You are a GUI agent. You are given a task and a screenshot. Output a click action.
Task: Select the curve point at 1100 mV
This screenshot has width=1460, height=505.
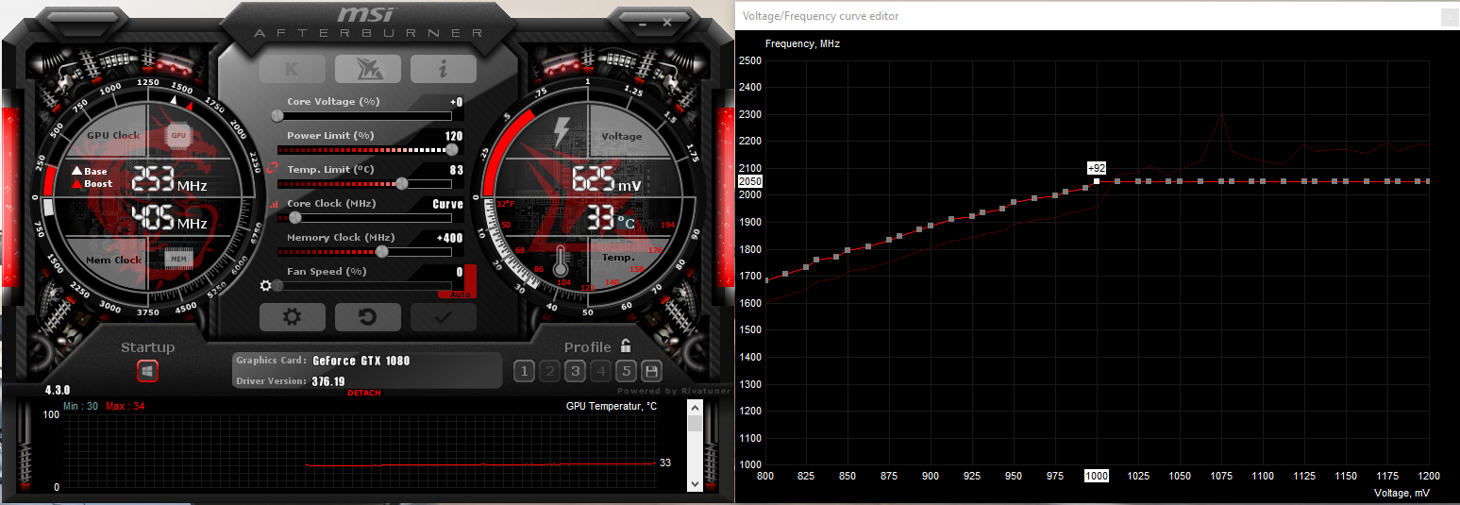[x=1263, y=181]
